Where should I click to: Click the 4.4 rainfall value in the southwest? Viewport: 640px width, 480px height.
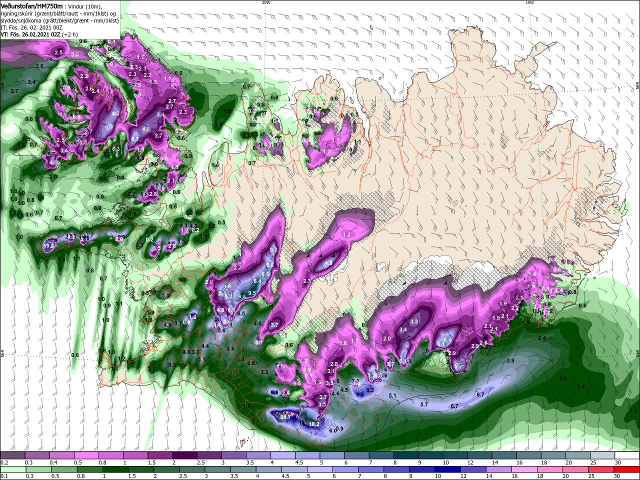click(205, 346)
